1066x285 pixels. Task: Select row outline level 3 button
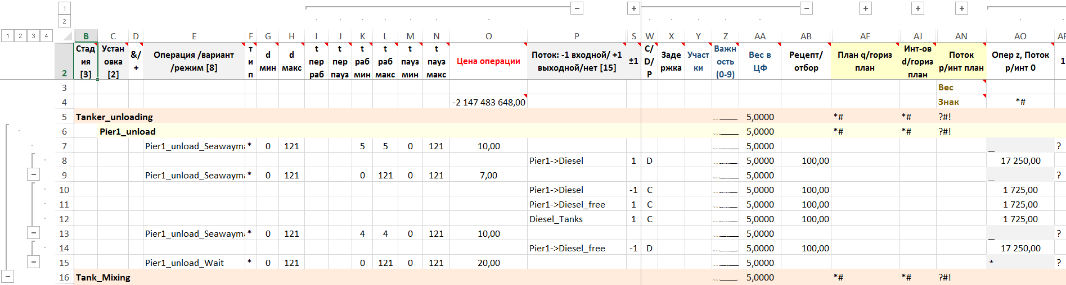[33, 36]
